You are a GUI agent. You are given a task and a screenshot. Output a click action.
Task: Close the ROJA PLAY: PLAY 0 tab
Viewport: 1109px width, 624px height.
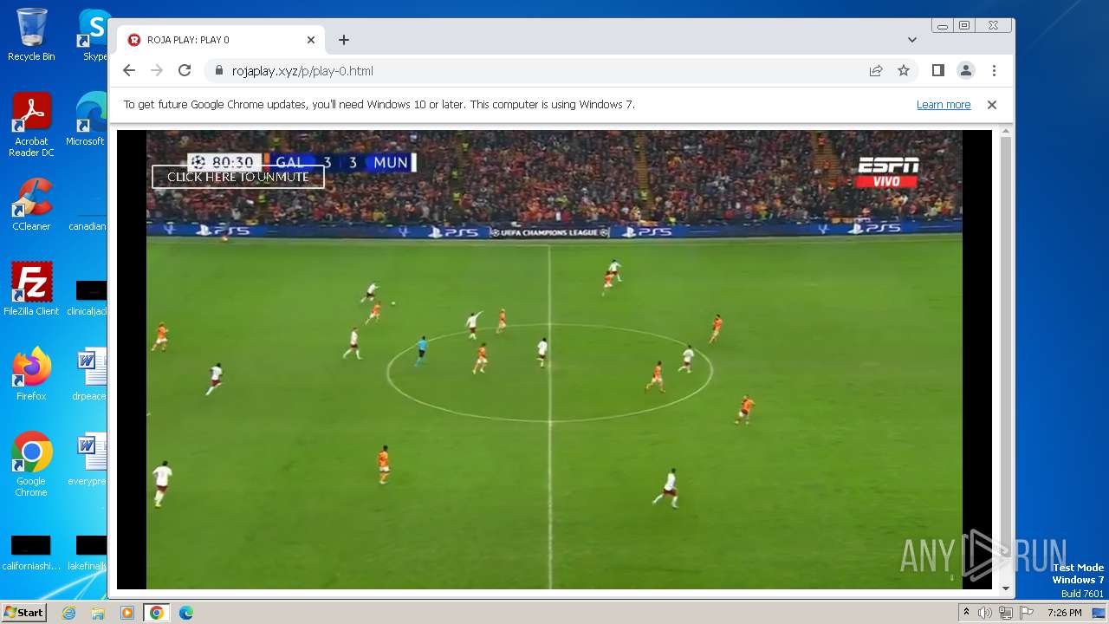[x=311, y=40]
